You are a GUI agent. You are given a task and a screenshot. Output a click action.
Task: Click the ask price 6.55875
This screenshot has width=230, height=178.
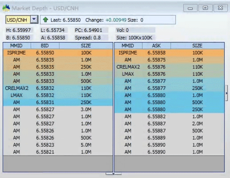click(157, 60)
